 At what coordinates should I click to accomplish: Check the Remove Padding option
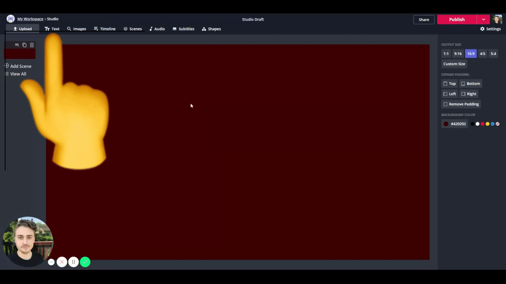point(446,104)
